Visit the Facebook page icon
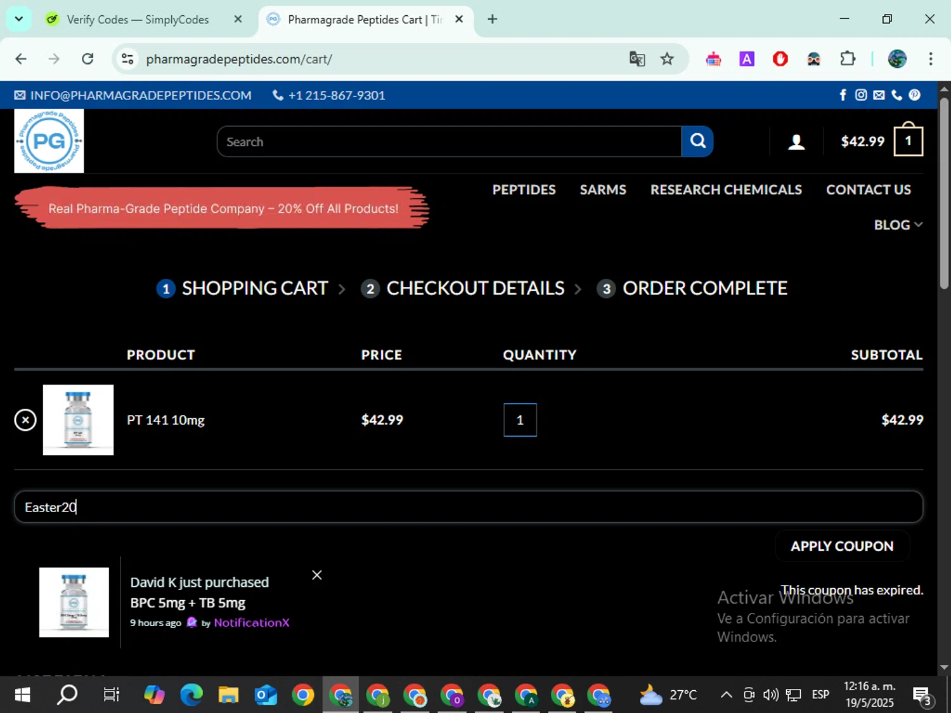Screen dimensions: 951x713 (843, 95)
